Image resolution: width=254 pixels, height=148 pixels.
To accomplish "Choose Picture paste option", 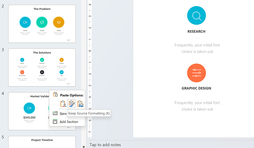I will pyautogui.click(x=80, y=104).
